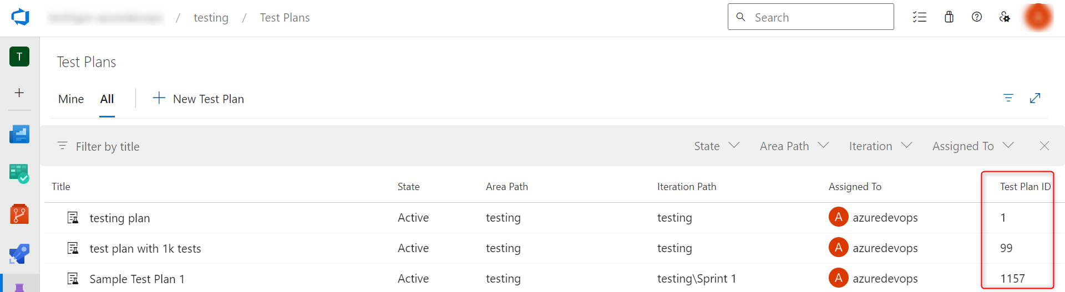Screen dimensions: 1065x292
Task: Click the plus icon in sidebar
Action: tap(19, 93)
